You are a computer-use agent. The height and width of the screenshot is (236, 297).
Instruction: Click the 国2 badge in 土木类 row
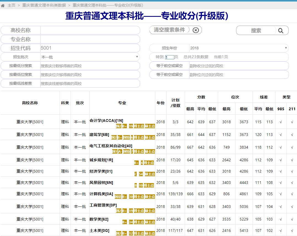pos(119,234)
